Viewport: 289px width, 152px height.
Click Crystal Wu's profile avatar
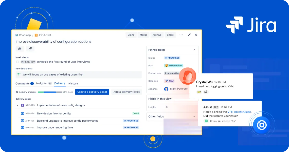tap(187, 76)
